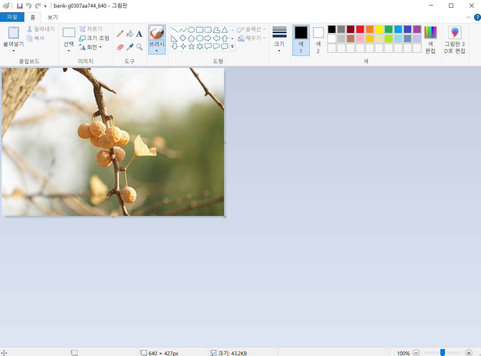
Task: Choose the Rounded rectangle shape
Action: (208, 30)
